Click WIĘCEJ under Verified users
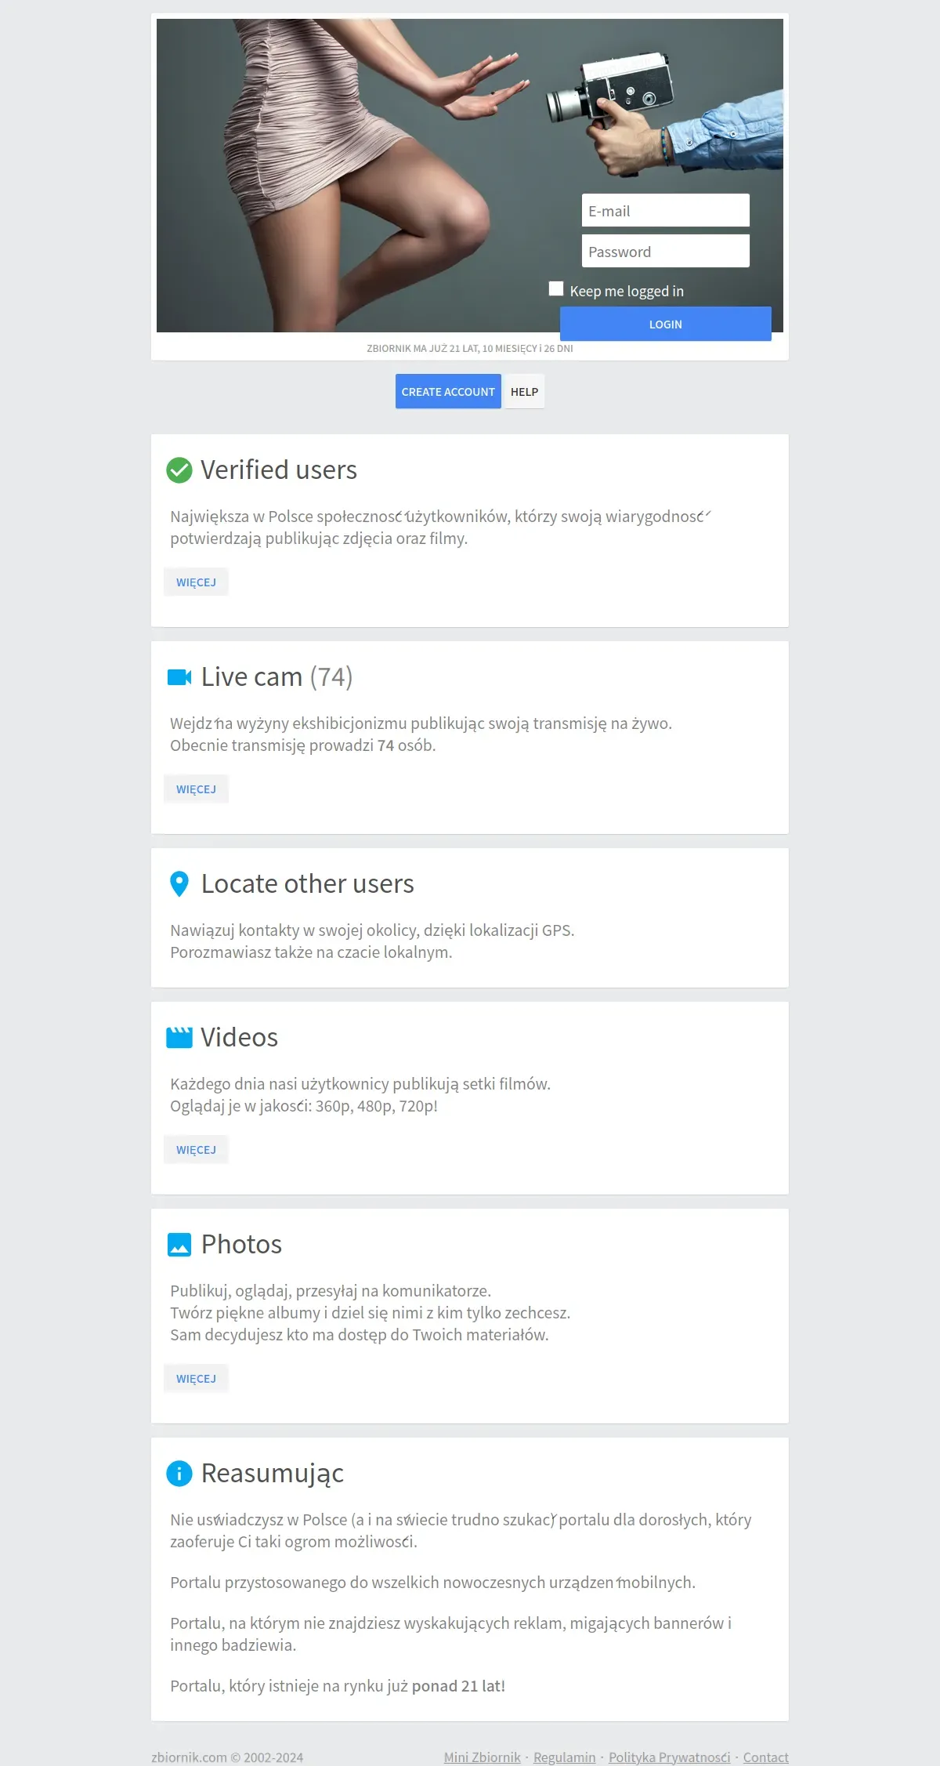Screen dimensions: 940x1766 click(196, 582)
